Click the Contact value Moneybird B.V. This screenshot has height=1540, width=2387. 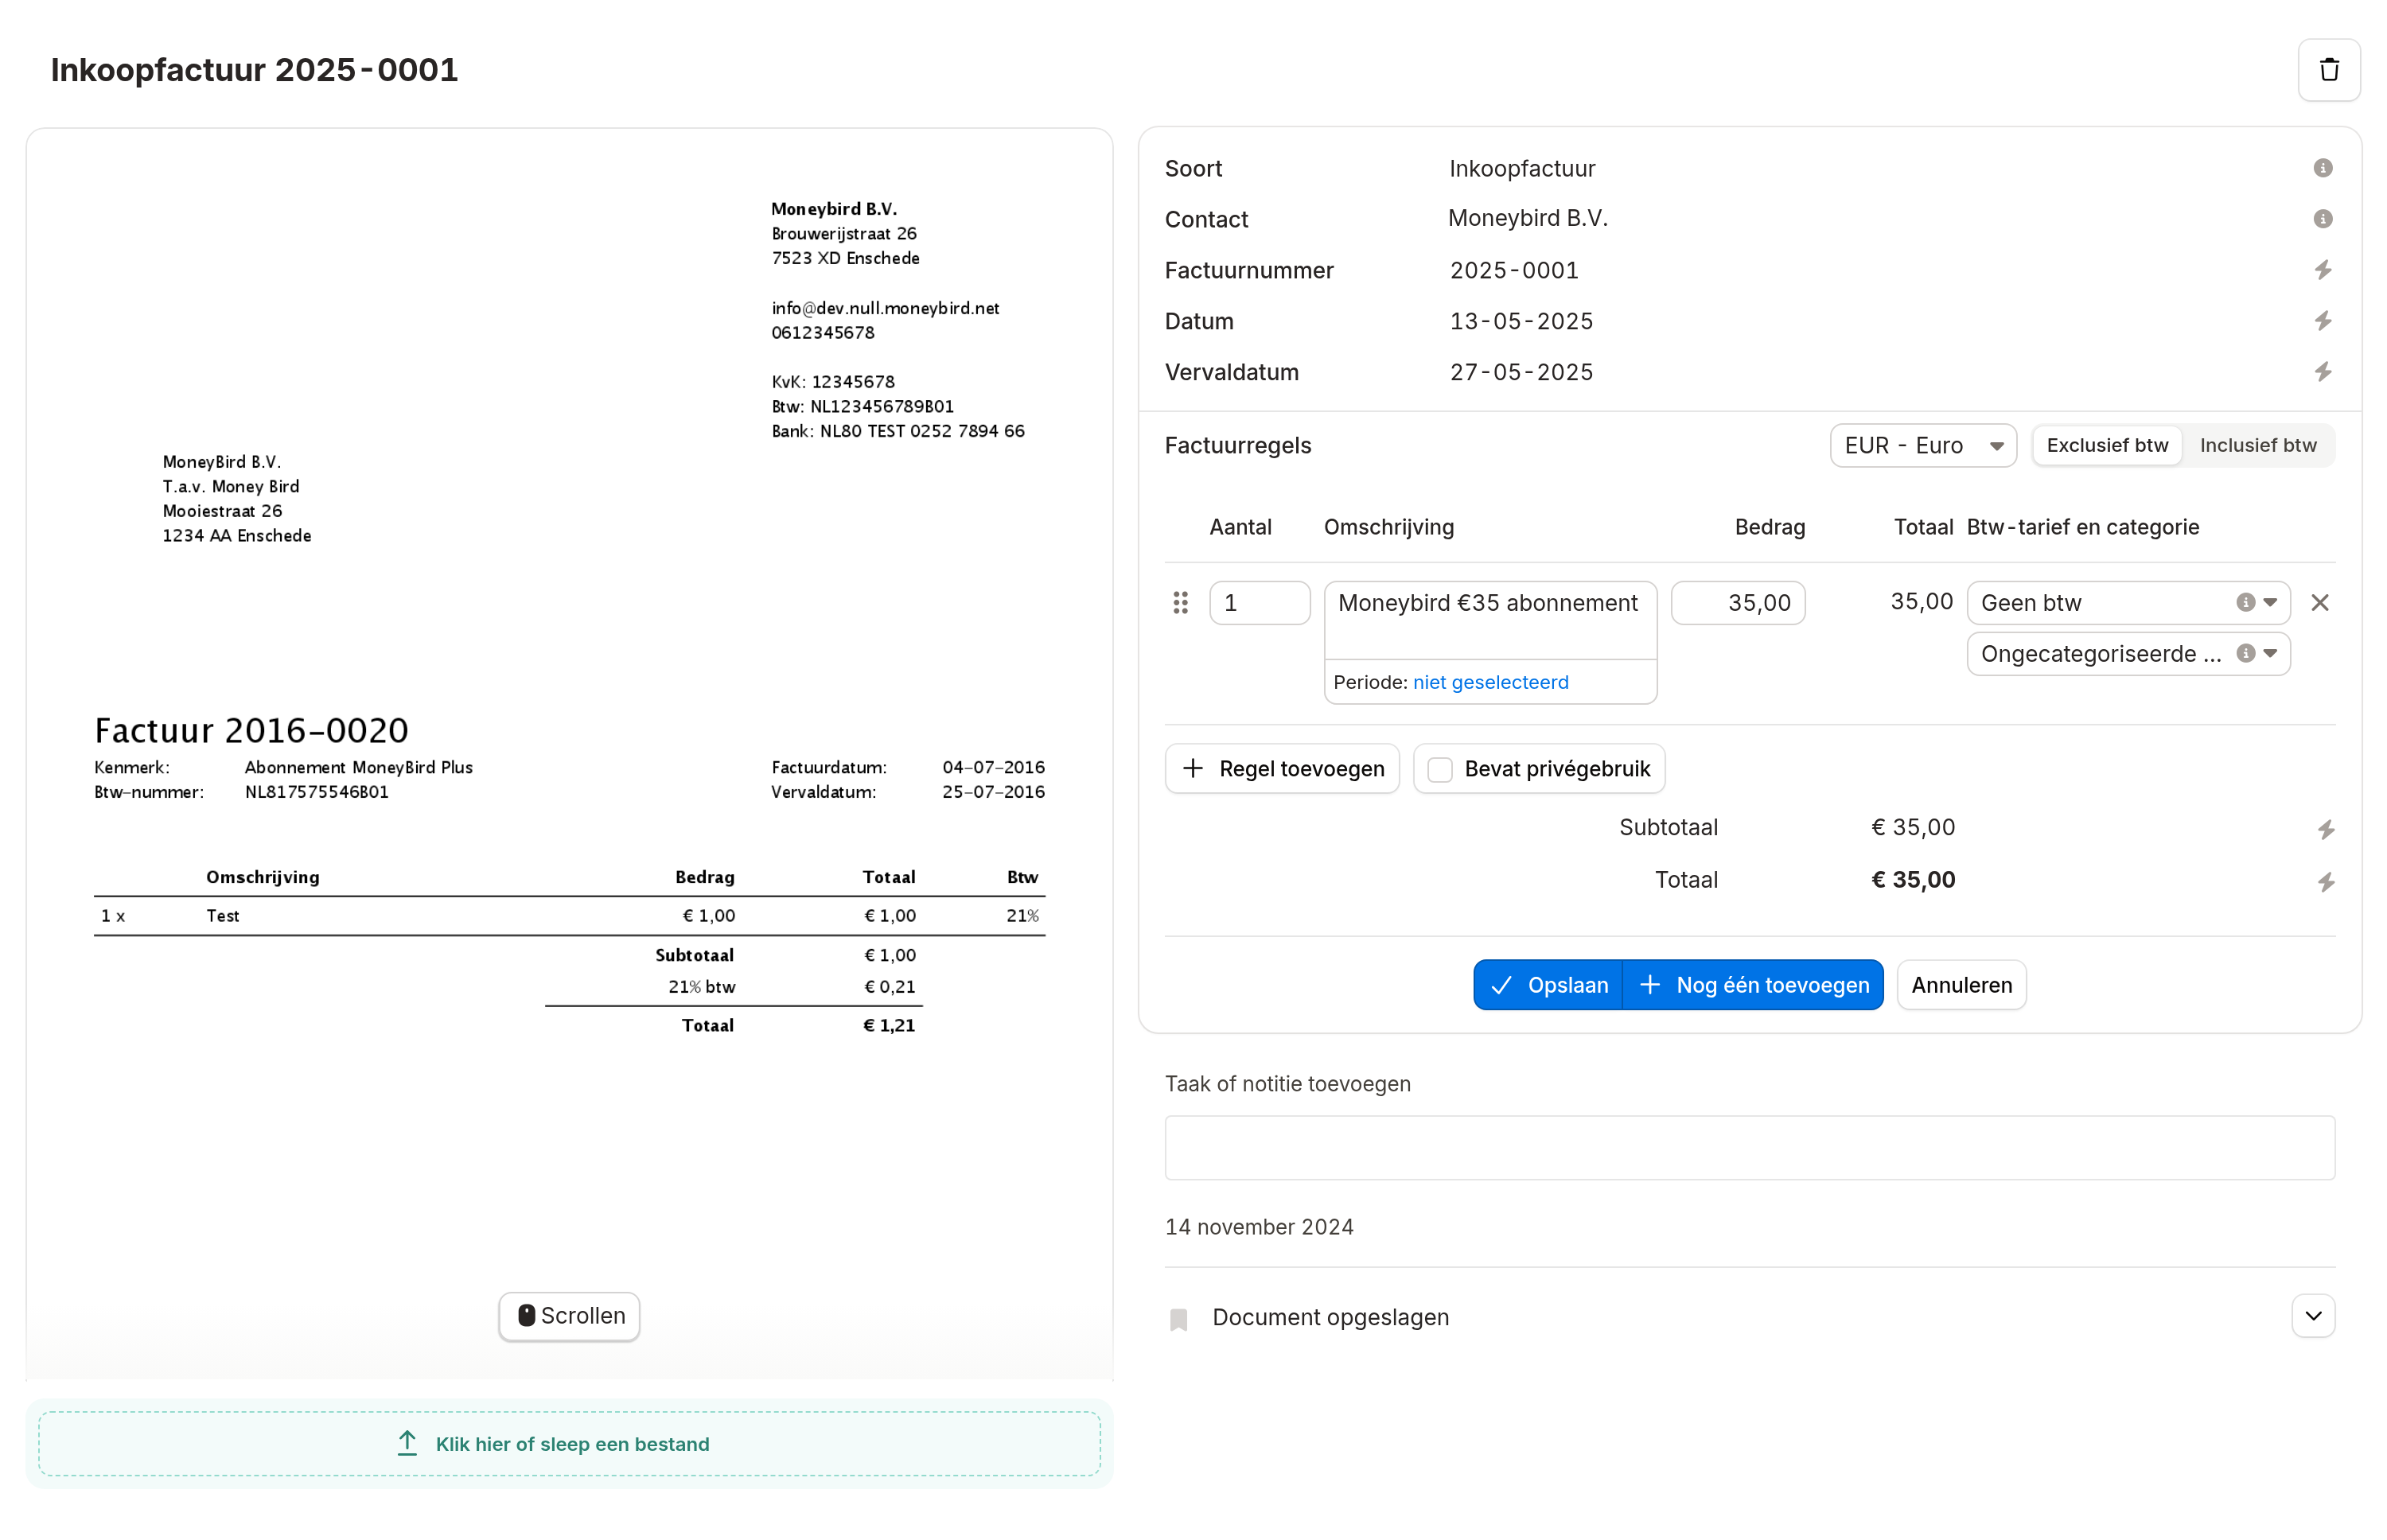[1527, 218]
